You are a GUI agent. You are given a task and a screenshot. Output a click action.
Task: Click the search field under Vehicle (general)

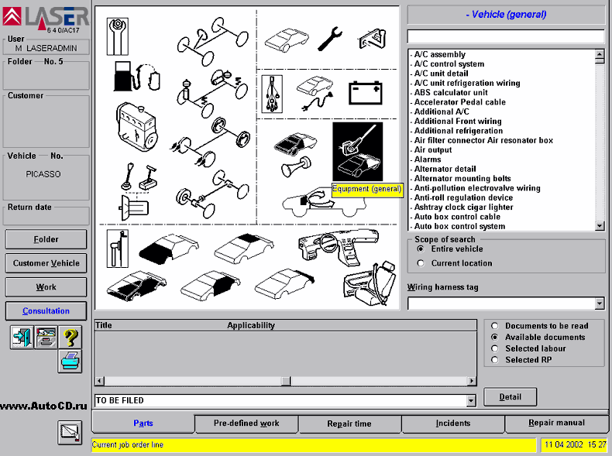[x=505, y=36]
